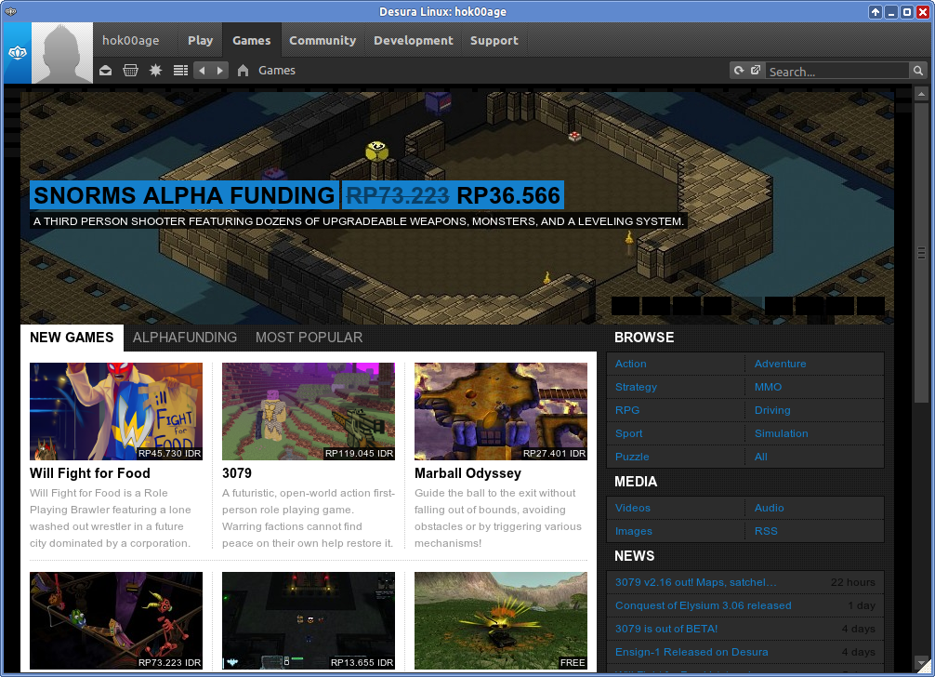Open the Development tab
Viewport: 935px width, 677px height.
(414, 41)
